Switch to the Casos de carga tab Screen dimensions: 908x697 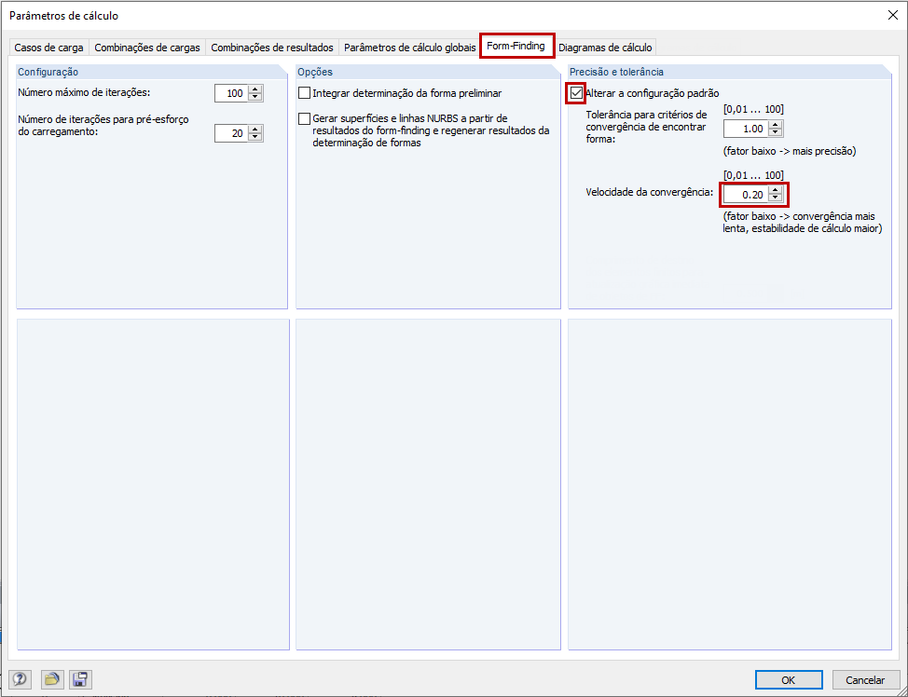point(48,48)
